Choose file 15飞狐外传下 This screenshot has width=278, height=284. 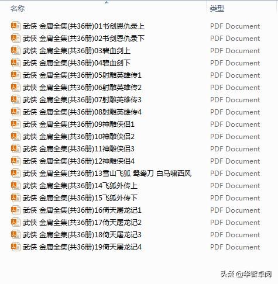(x=80, y=198)
